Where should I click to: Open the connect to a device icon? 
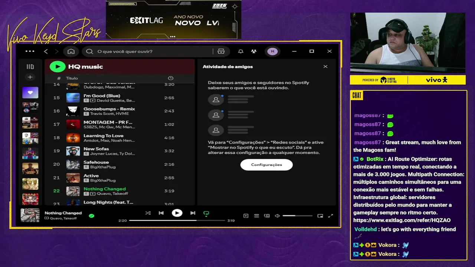pos(266,216)
